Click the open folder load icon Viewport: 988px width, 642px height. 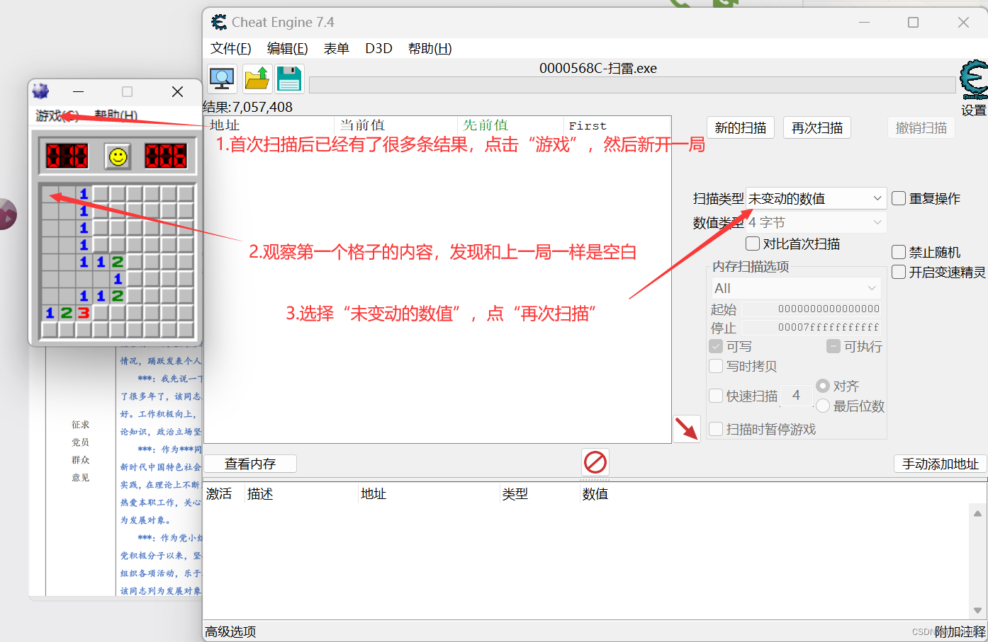257,79
